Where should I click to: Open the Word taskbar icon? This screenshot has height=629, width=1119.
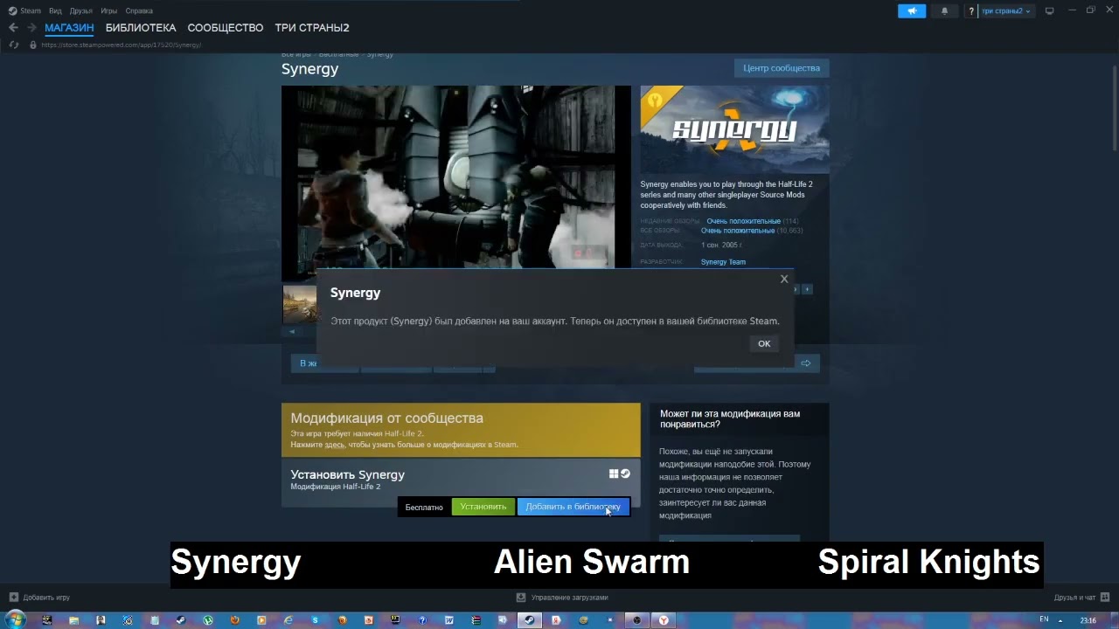448,620
